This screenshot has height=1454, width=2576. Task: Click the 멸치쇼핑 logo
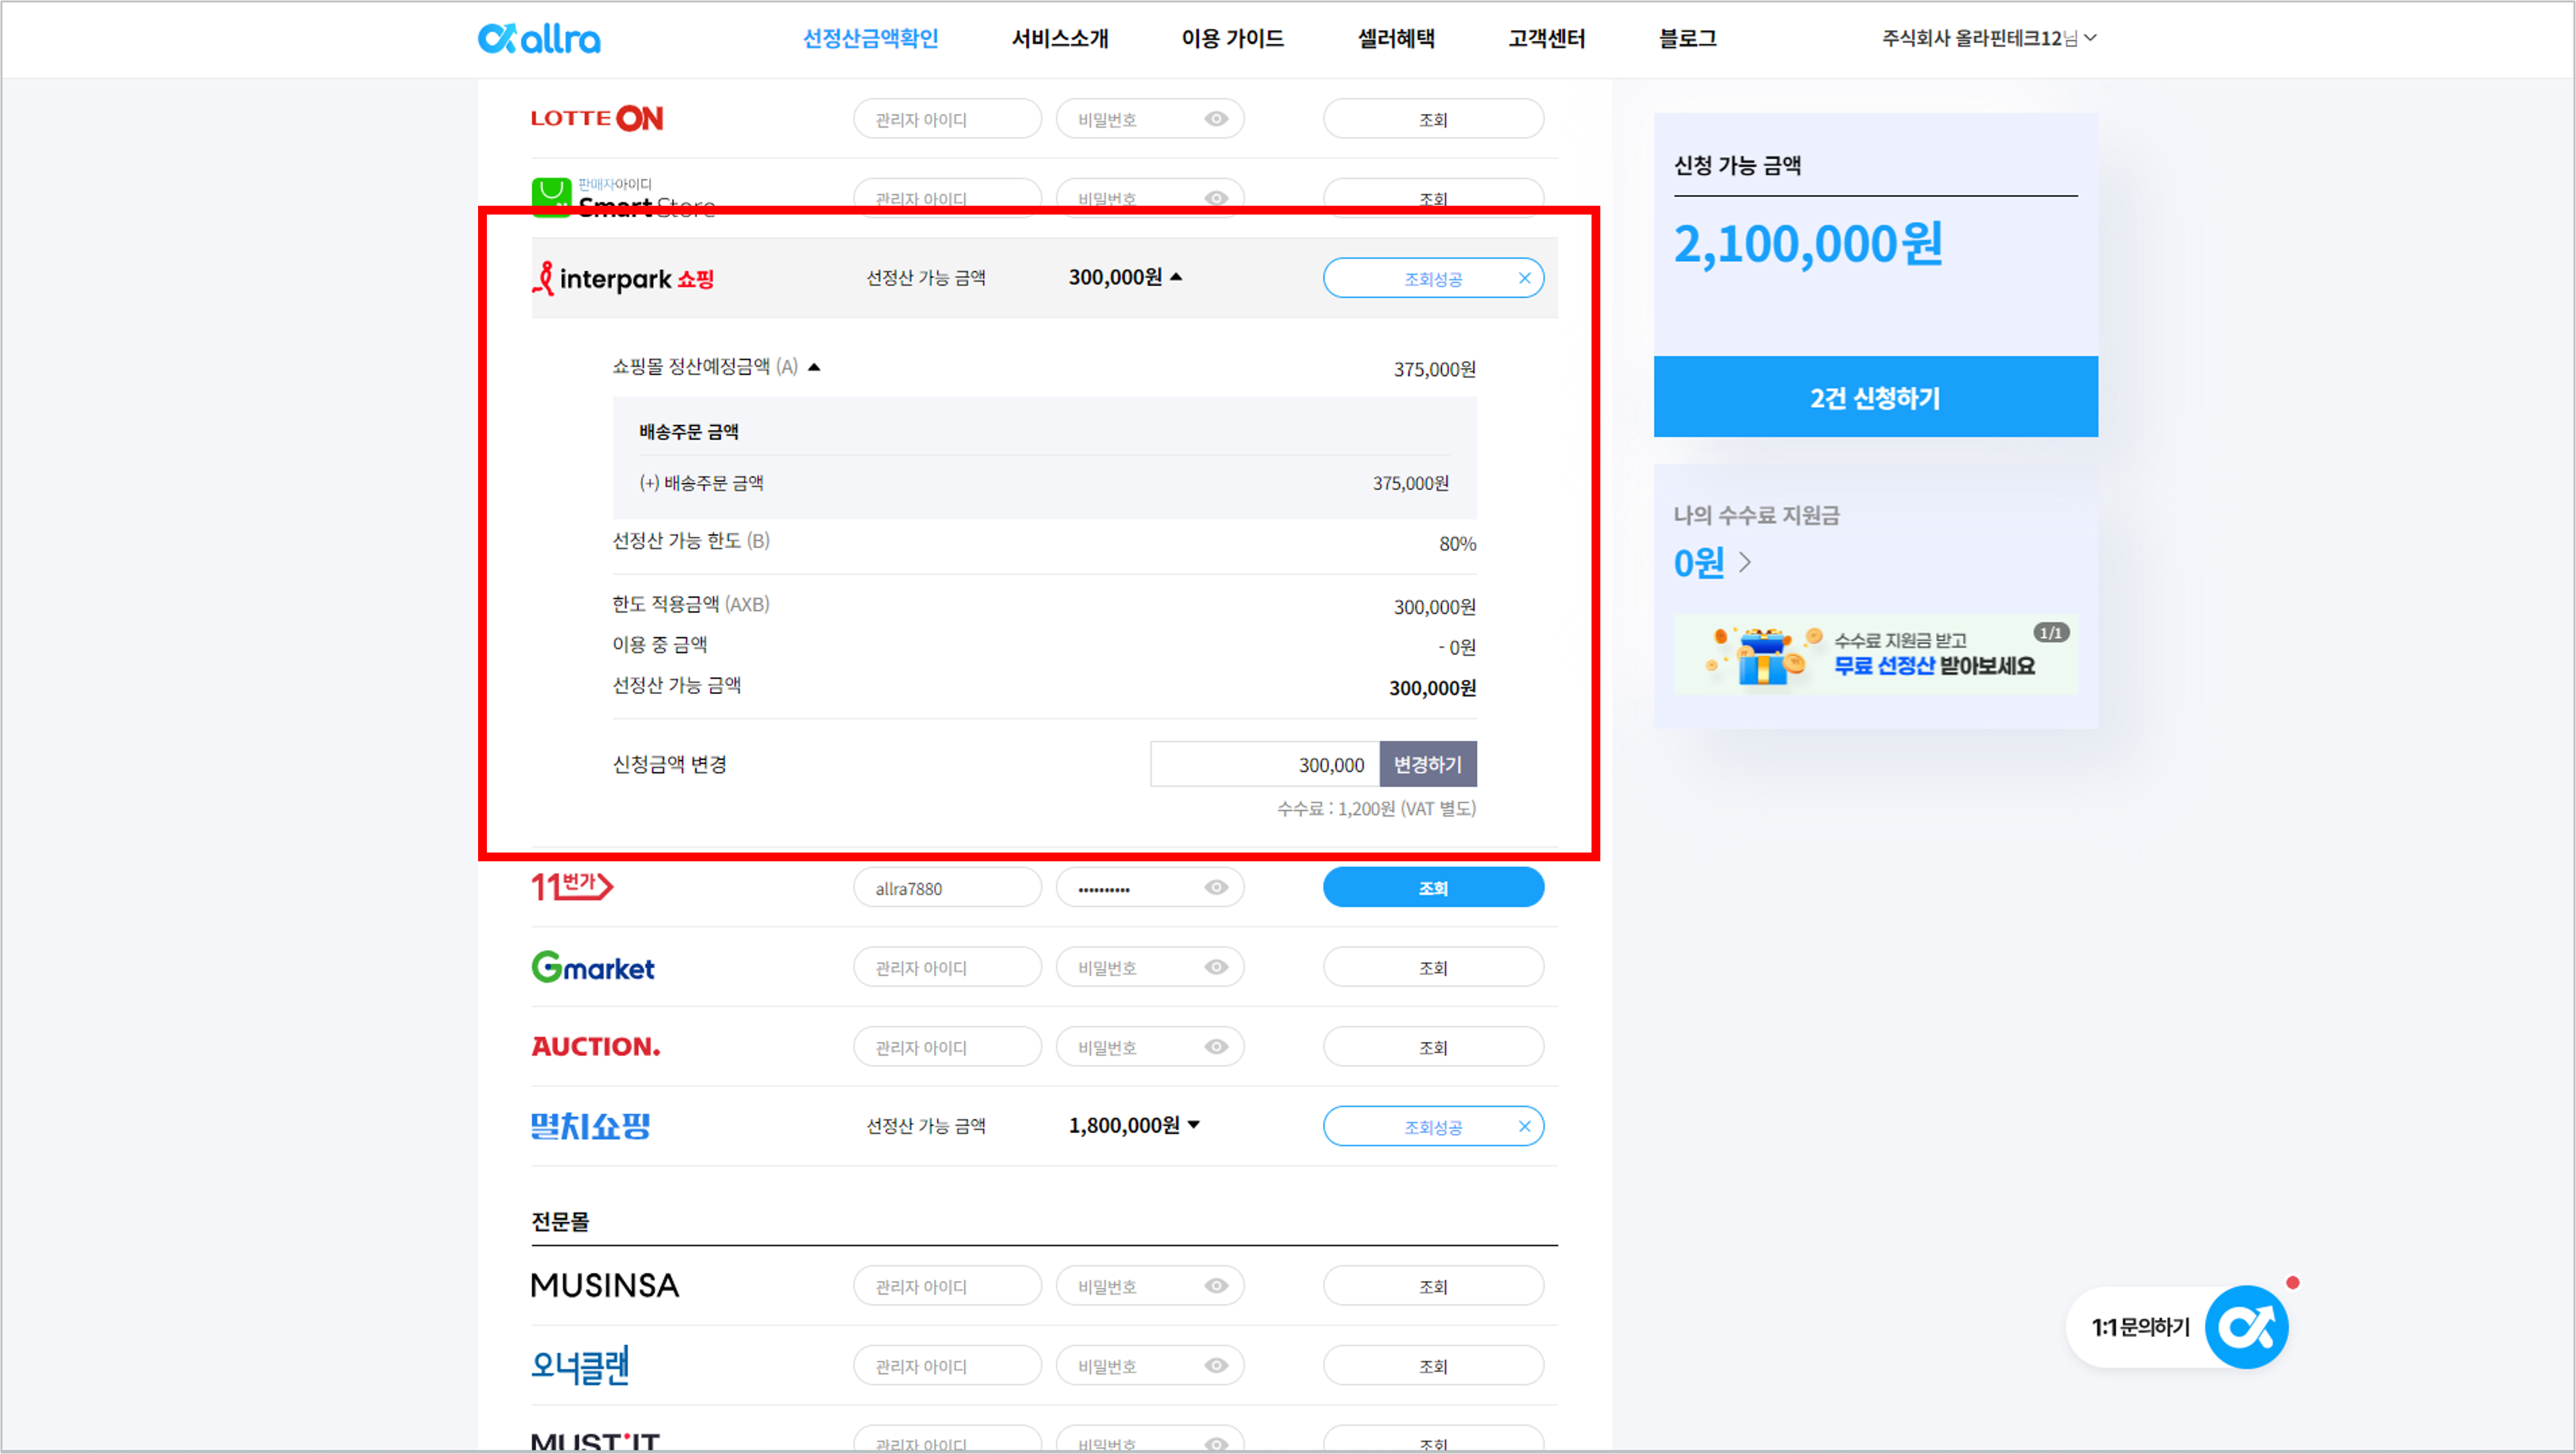(x=590, y=1126)
